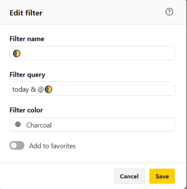Screen dimensions: 187x189
Task: Focus the Filter name input field
Action: tap(96, 53)
